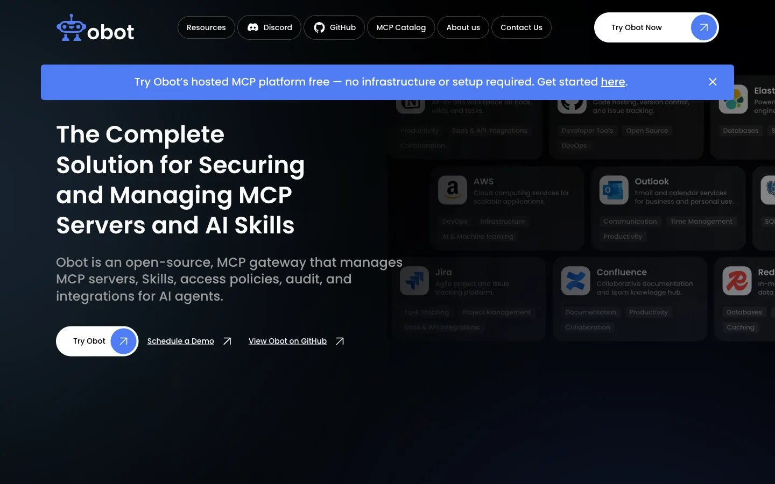Select the Elastic card icon
This screenshot has height=484, width=775.
(734, 99)
